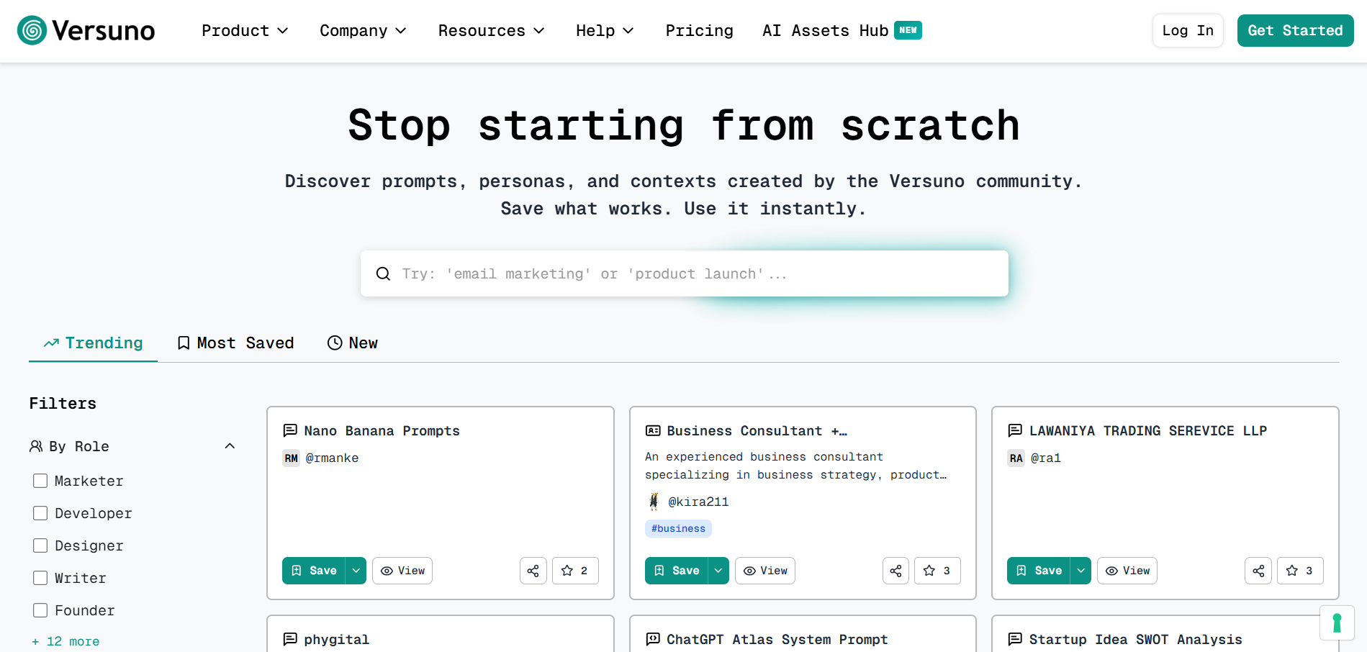Open the Resources dropdown menu
The width and height of the screenshot is (1367, 652).
[x=491, y=30]
